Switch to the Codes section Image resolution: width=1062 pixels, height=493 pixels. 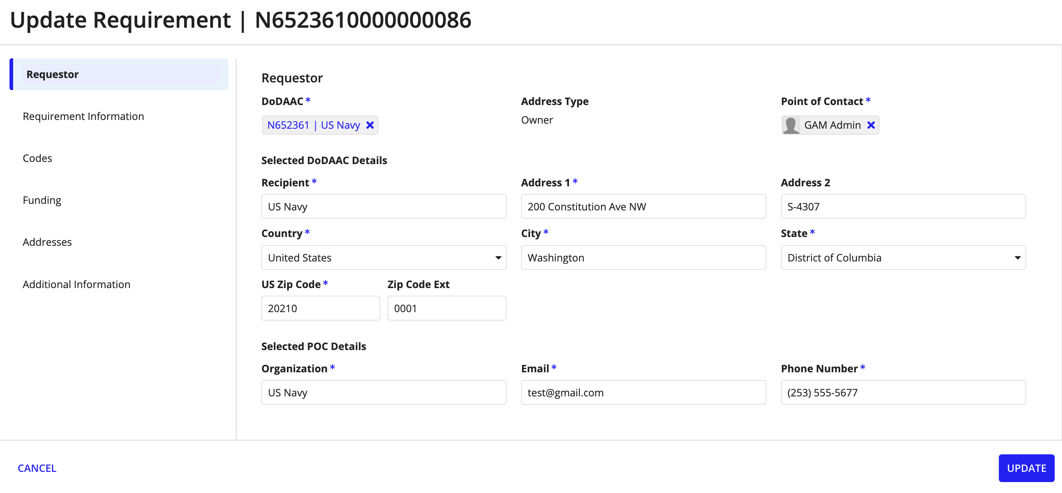38,159
